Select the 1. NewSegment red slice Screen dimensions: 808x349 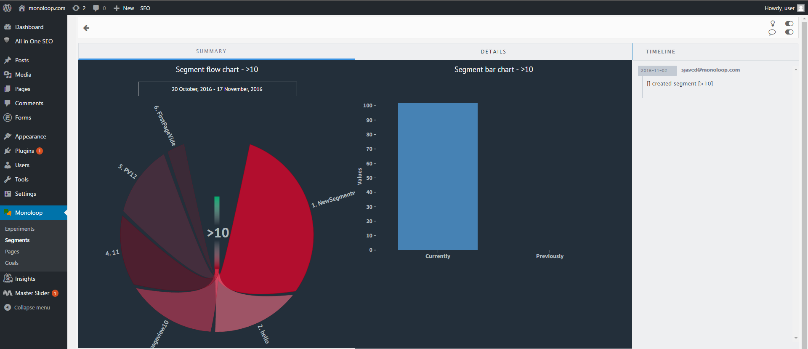coord(269,227)
